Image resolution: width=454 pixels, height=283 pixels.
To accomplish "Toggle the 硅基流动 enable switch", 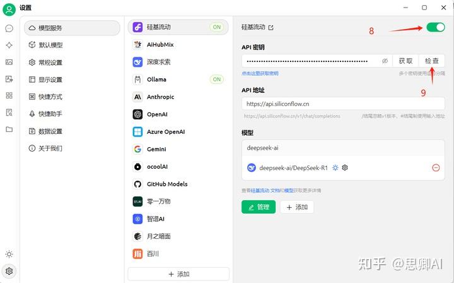I will point(436,27).
